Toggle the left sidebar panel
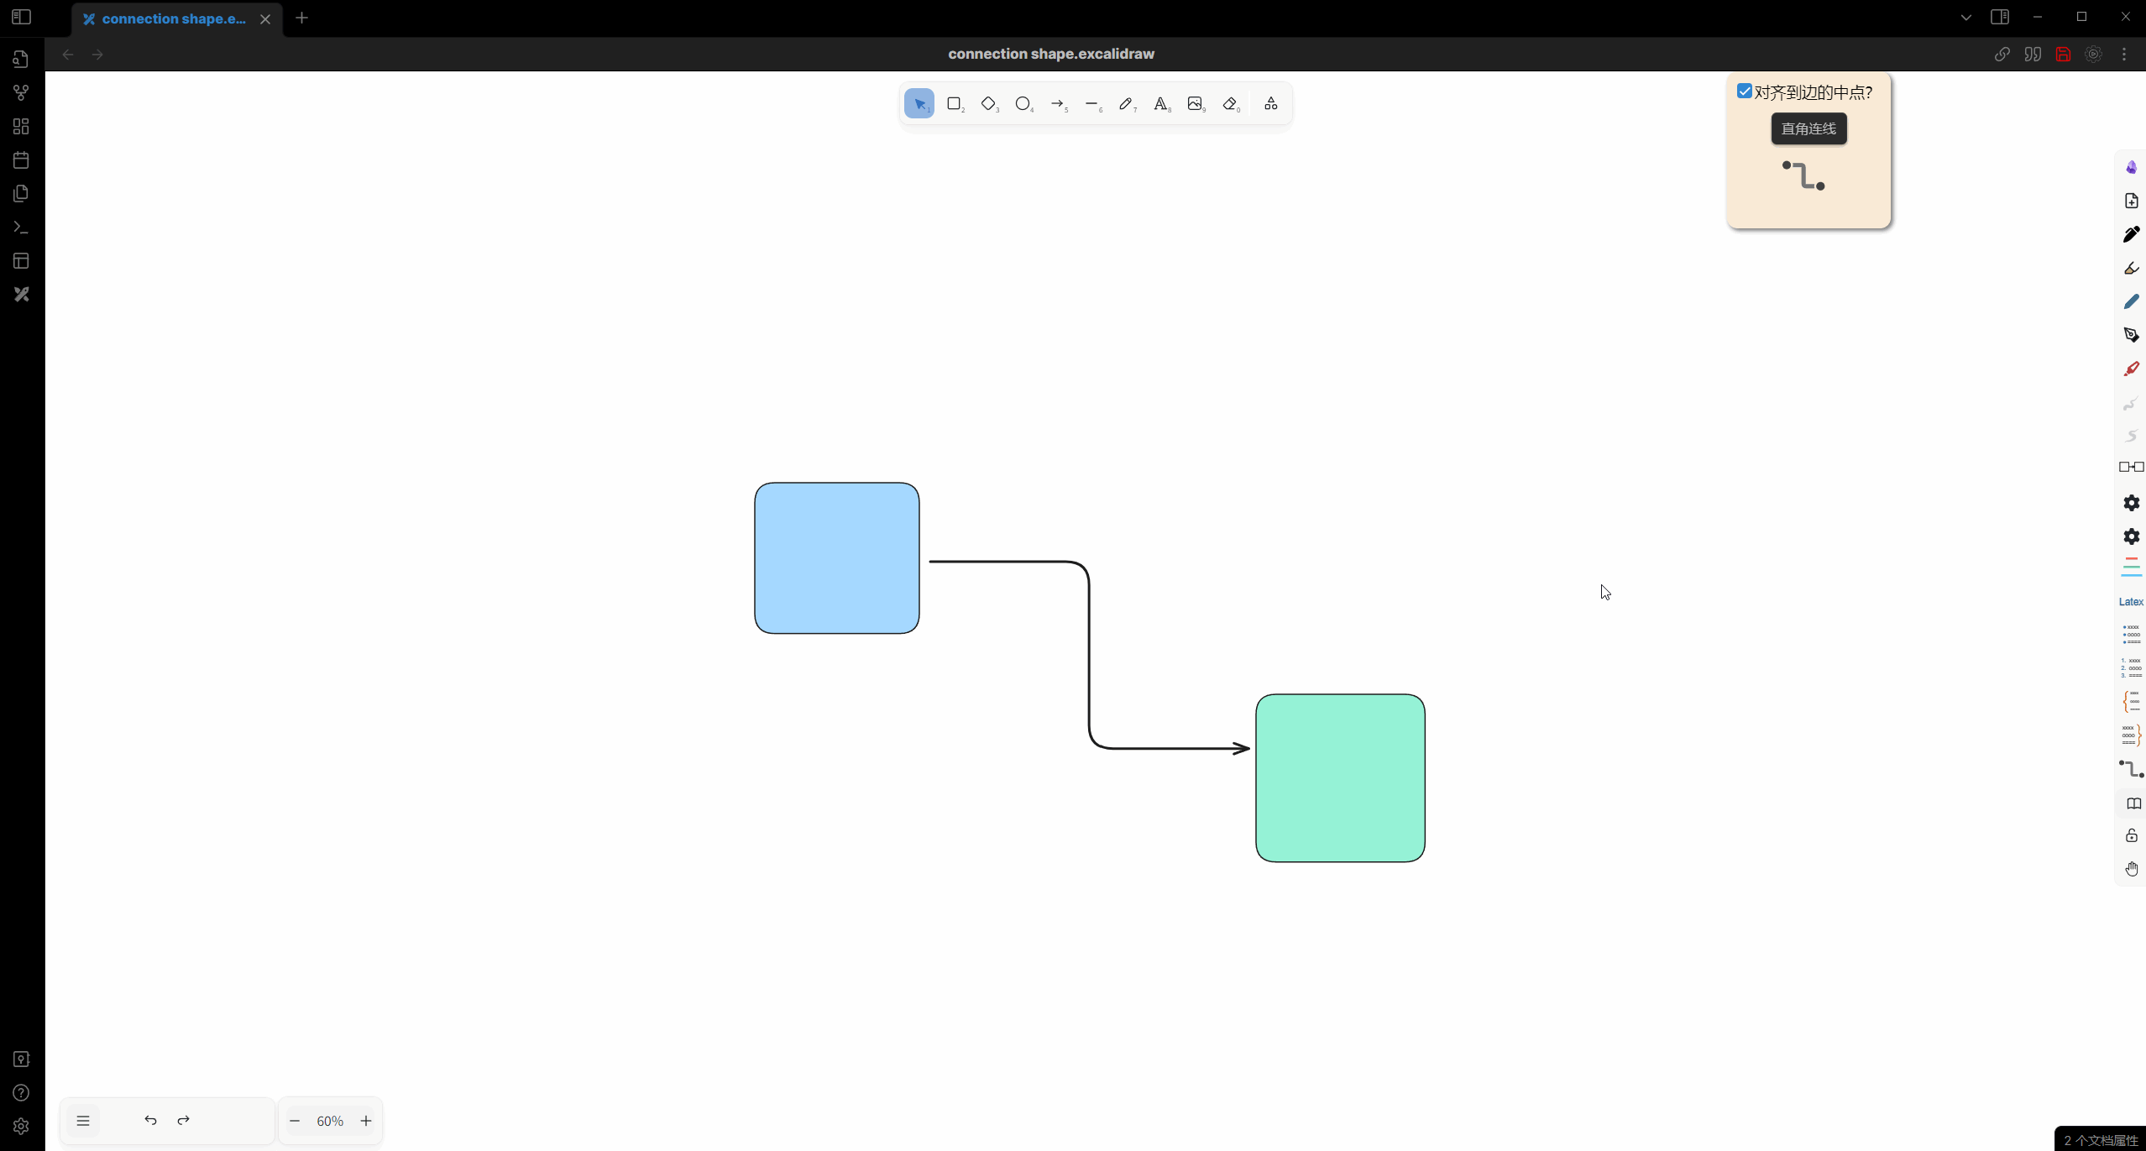This screenshot has width=2146, height=1151. coord(22,18)
